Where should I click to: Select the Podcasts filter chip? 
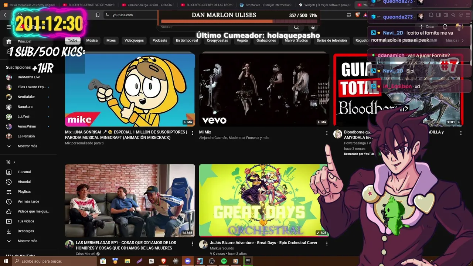click(x=160, y=41)
